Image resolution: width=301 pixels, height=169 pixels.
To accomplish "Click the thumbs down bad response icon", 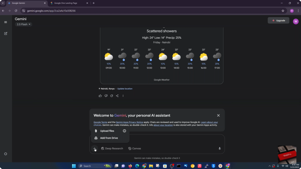I will 106,96.
